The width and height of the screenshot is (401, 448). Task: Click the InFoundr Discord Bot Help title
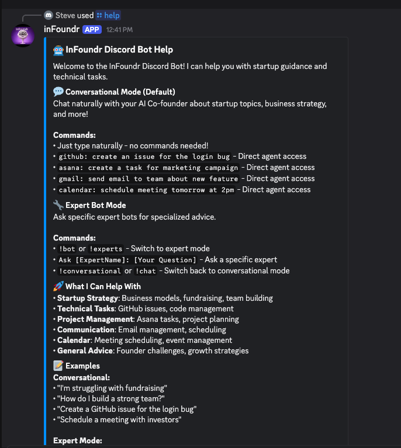pos(119,50)
